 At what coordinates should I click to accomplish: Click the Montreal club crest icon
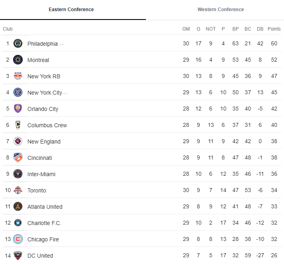pyautogui.click(x=18, y=60)
